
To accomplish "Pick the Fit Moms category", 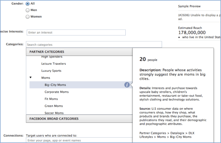I will pos(51,99).
